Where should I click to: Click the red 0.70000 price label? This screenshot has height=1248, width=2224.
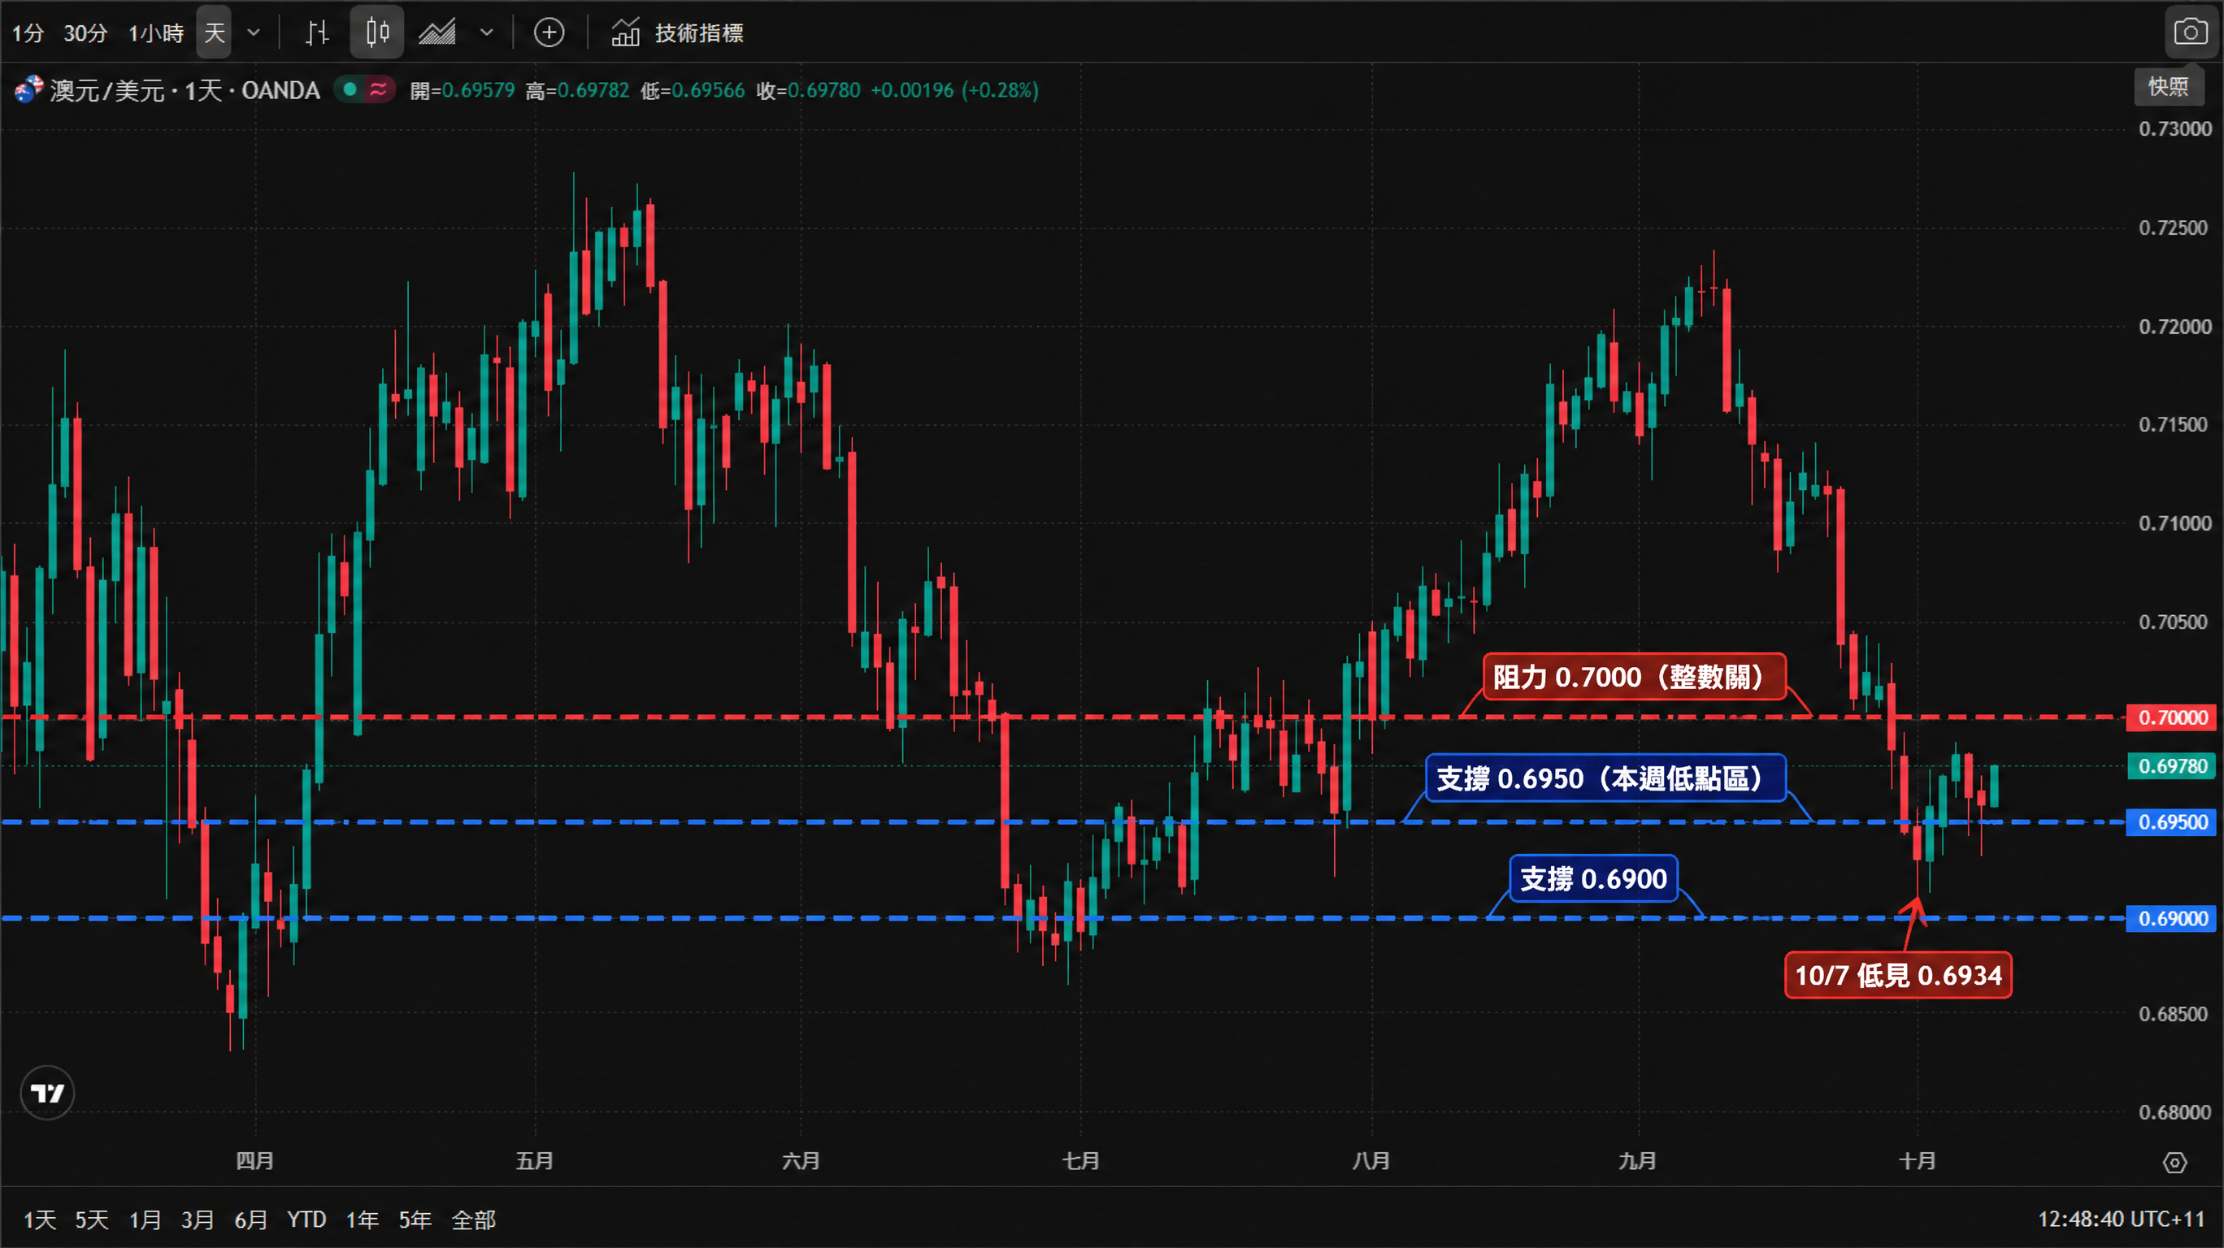2170,717
